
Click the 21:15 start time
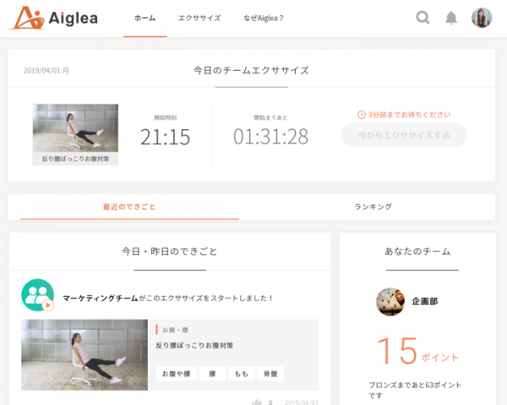(166, 137)
